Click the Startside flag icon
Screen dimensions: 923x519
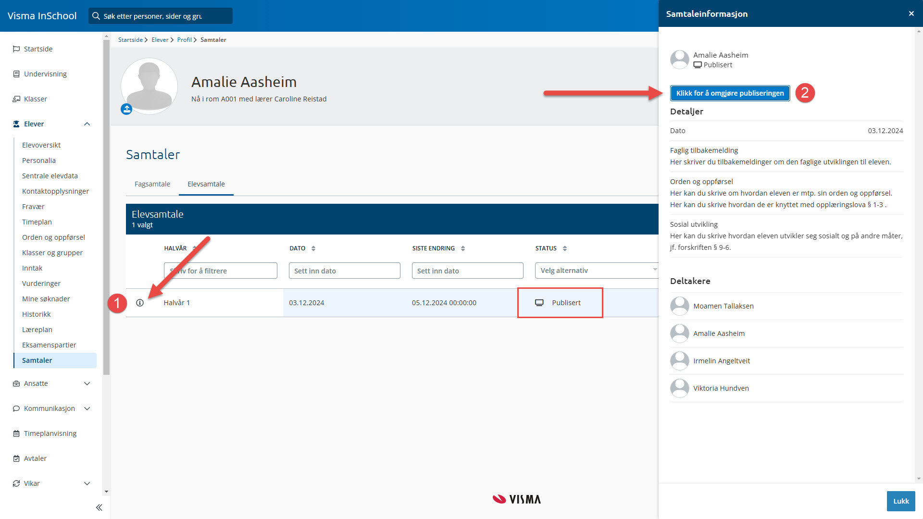[16, 49]
